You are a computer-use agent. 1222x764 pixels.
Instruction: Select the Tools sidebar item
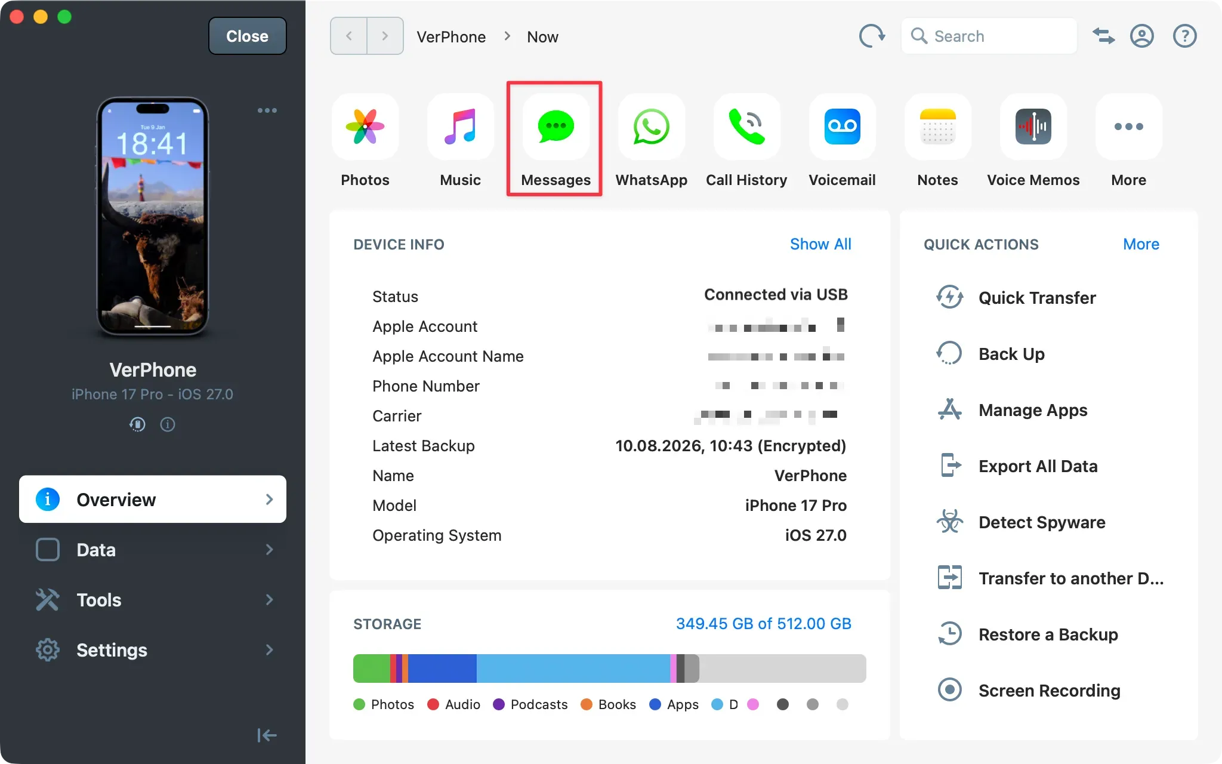[x=153, y=599]
